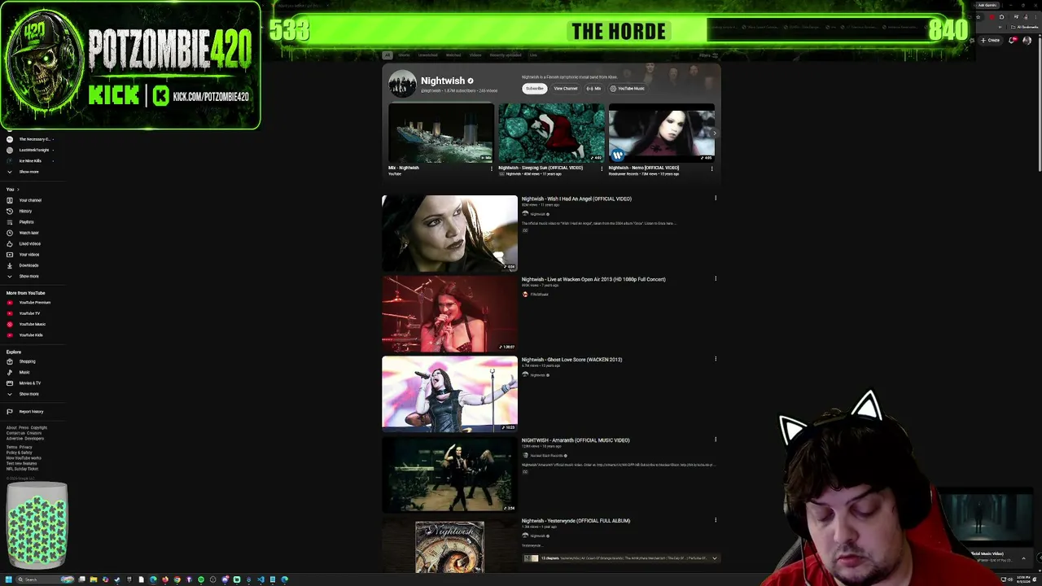Select the Live filter chip
The width and height of the screenshot is (1042, 586).
pyautogui.click(x=533, y=55)
